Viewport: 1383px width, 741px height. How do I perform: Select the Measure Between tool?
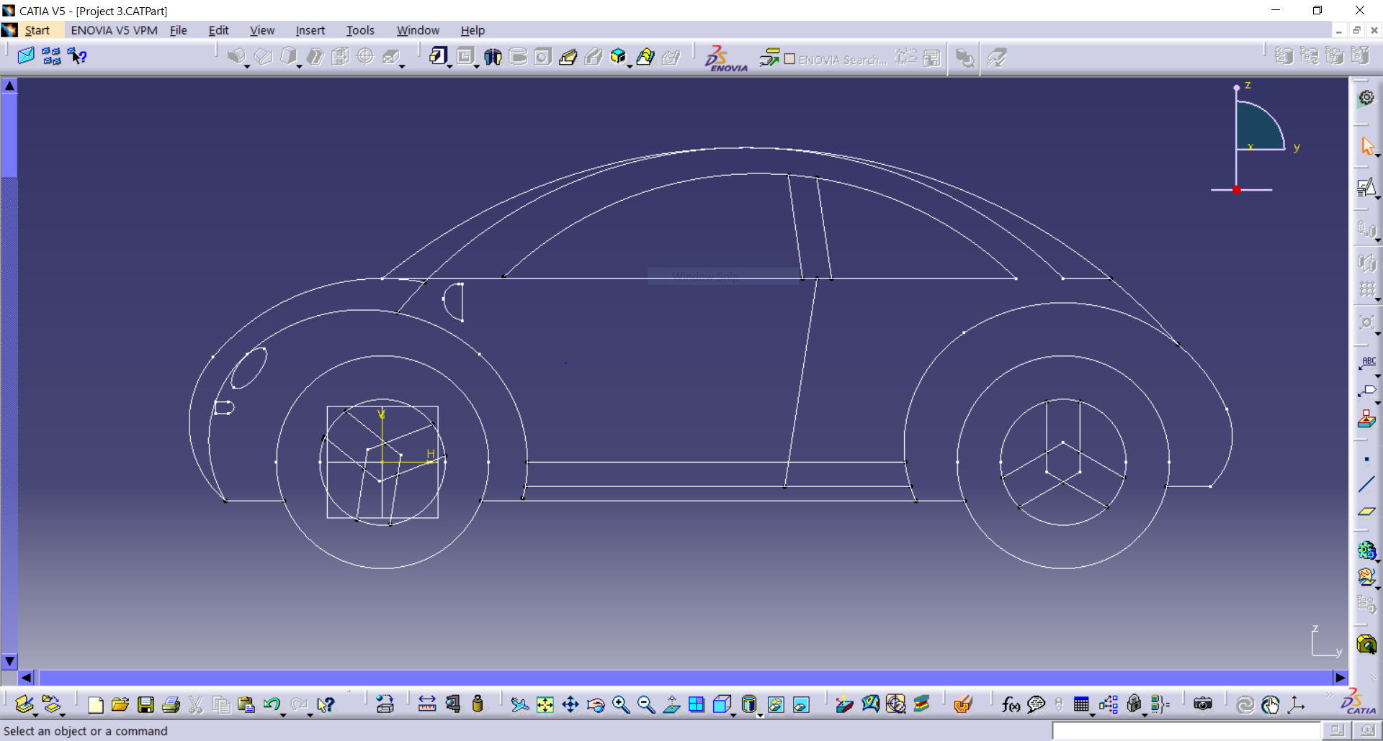(427, 704)
